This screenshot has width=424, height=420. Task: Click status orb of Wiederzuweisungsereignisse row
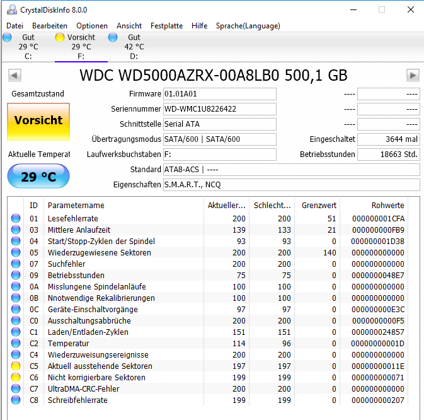pyautogui.click(x=16, y=354)
